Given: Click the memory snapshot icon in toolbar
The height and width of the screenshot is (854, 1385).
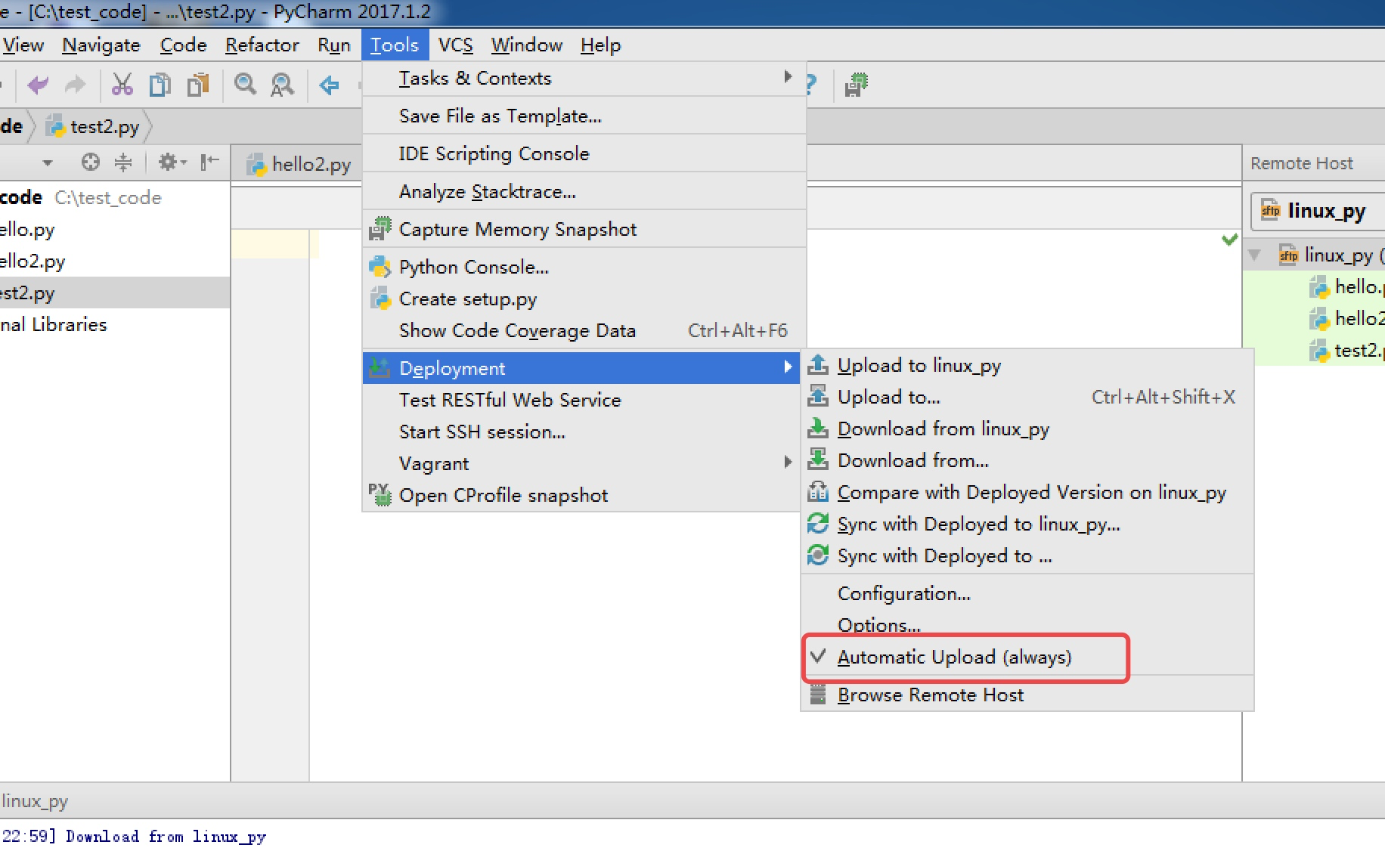Looking at the screenshot, I should [857, 85].
